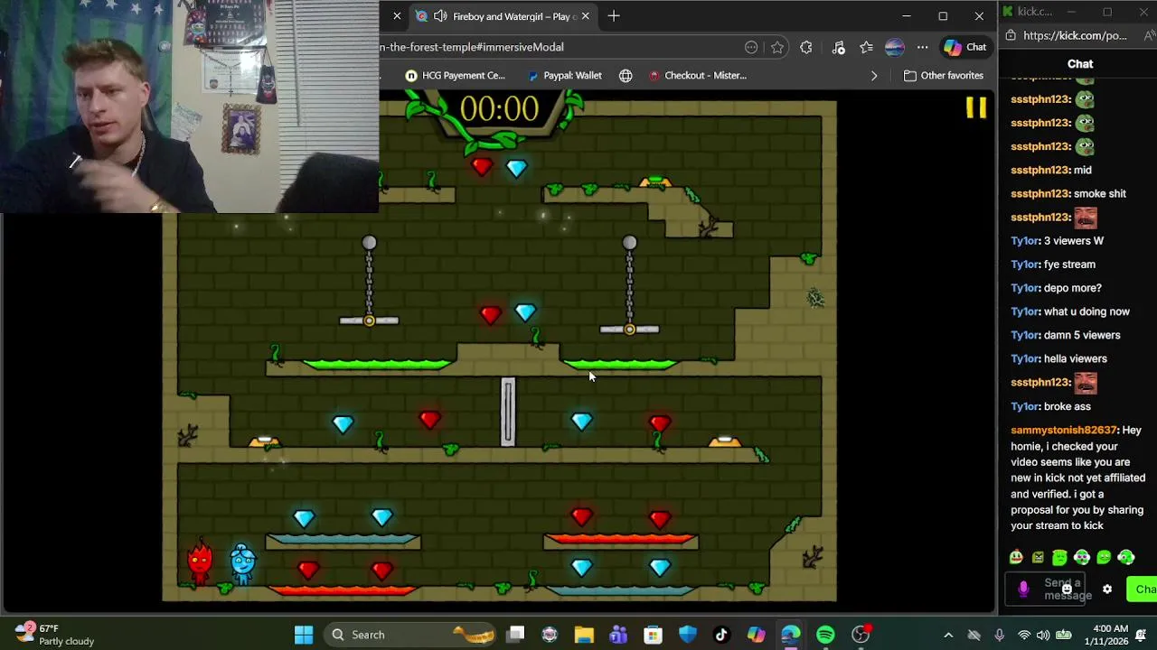Open the browser profile avatar
1157x650 pixels.
[x=894, y=47]
